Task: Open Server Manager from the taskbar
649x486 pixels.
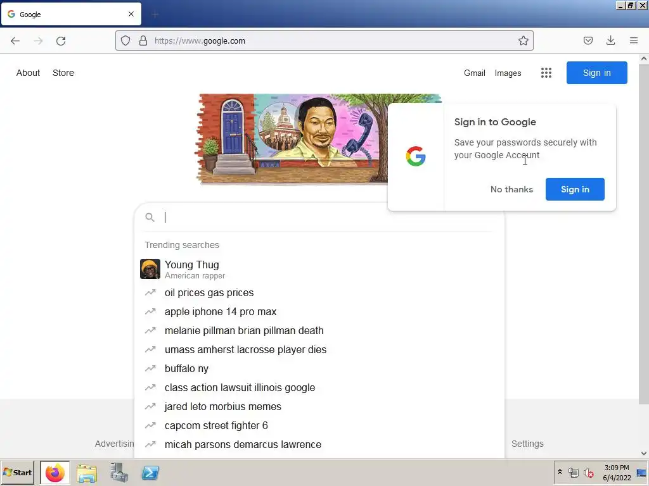Action: 119,473
